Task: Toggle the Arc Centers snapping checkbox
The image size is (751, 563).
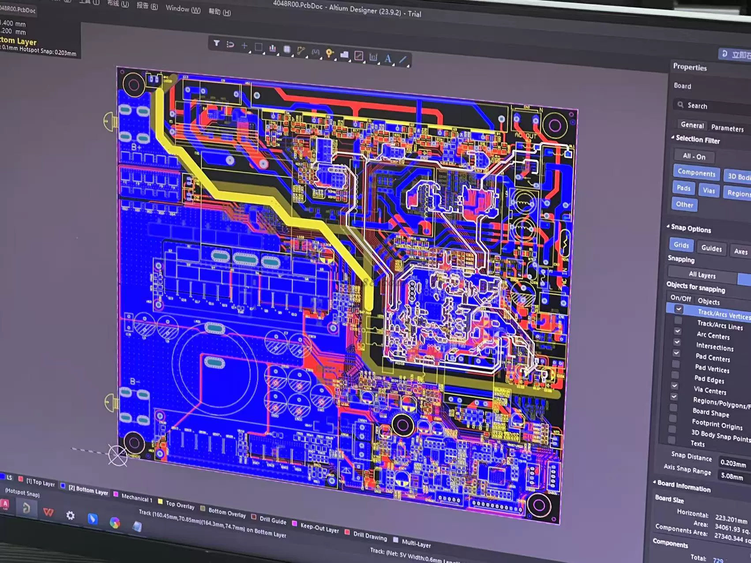Action: pyautogui.click(x=677, y=331)
